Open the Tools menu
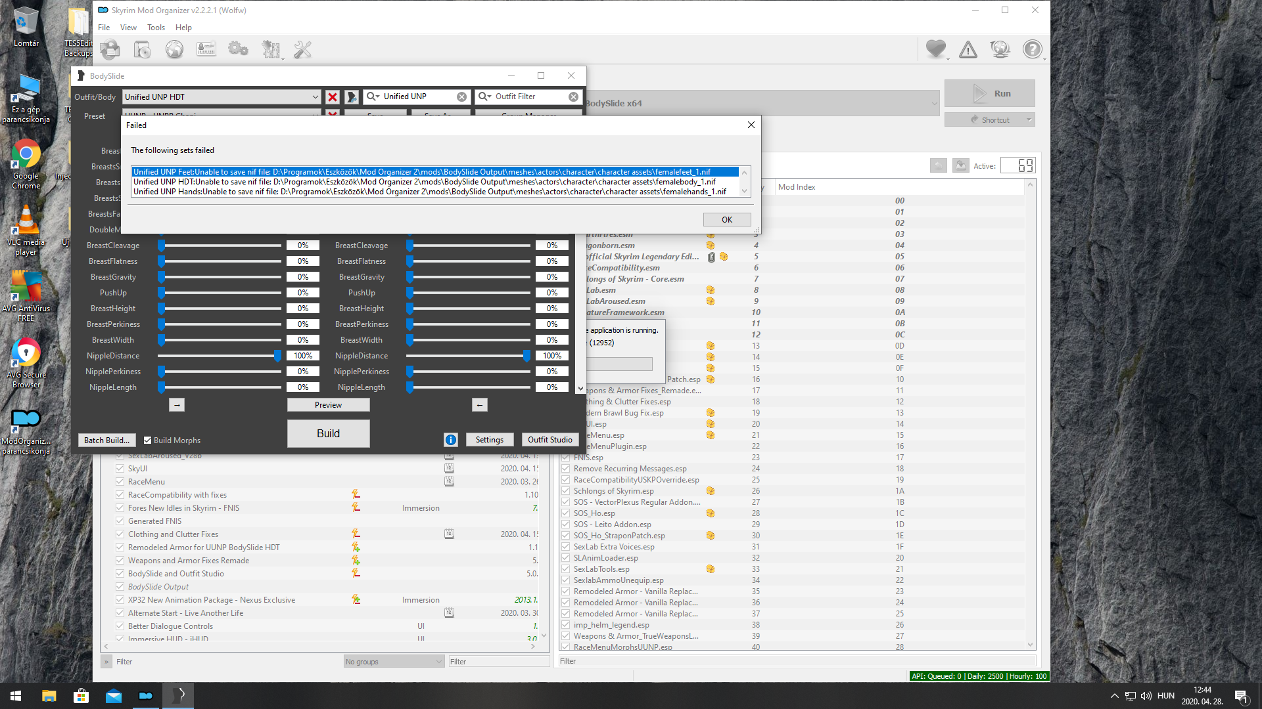Viewport: 1262px width, 709px height. click(156, 28)
